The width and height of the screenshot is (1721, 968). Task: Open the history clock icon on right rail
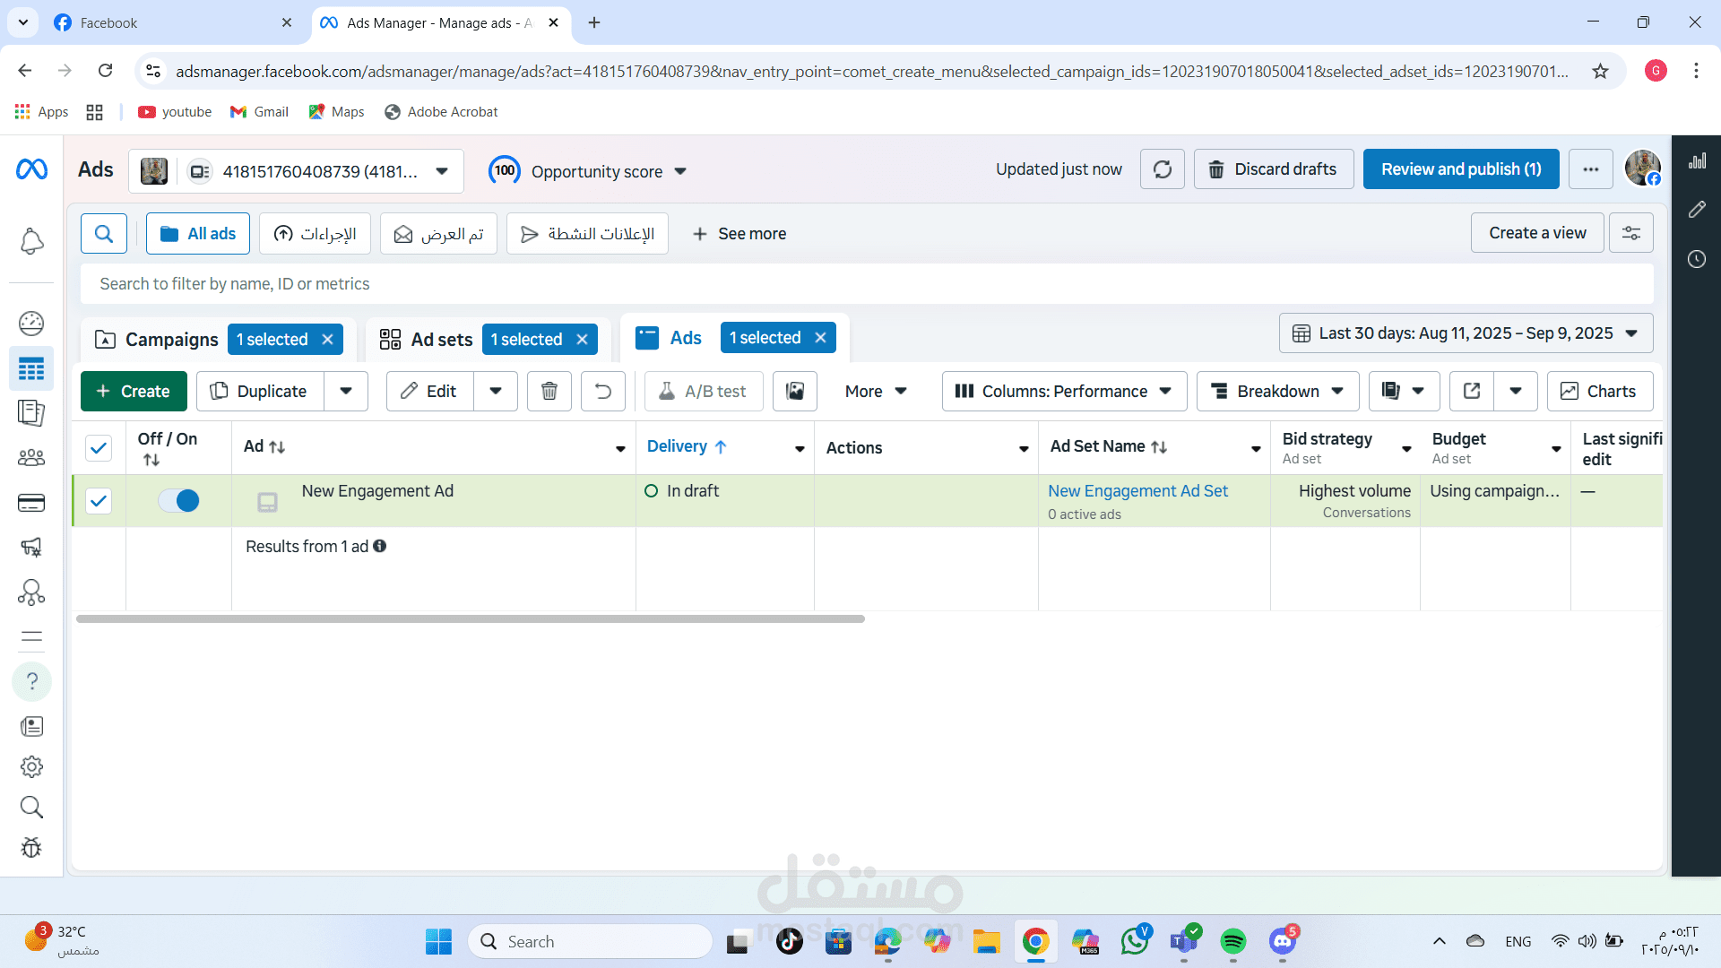coord(1697,259)
